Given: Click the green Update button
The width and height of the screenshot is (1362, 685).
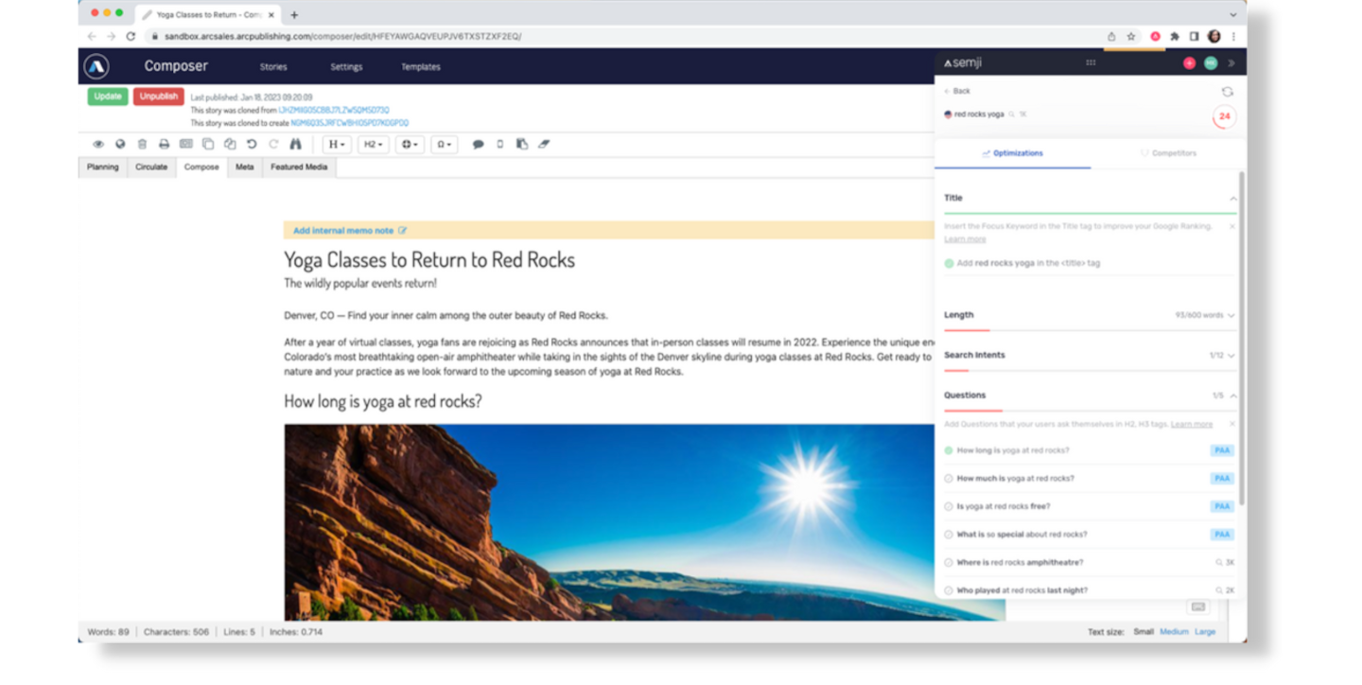Looking at the screenshot, I should coord(108,97).
